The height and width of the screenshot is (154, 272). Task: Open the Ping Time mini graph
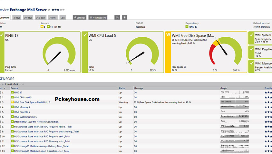point(235,92)
